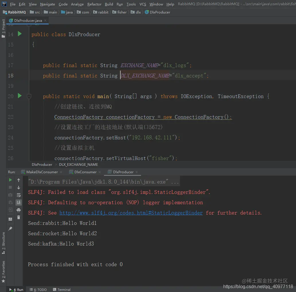296x292 pixels.
Task: Click DLX_EXCHANGE_NAME in the editor breadcrumb
Action: coord(79,165)
